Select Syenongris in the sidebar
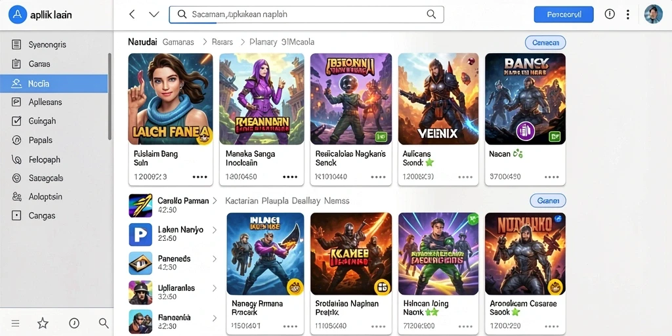 pos(54,45)
